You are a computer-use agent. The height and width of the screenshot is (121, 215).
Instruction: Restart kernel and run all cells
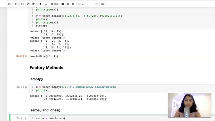(73, 4)
